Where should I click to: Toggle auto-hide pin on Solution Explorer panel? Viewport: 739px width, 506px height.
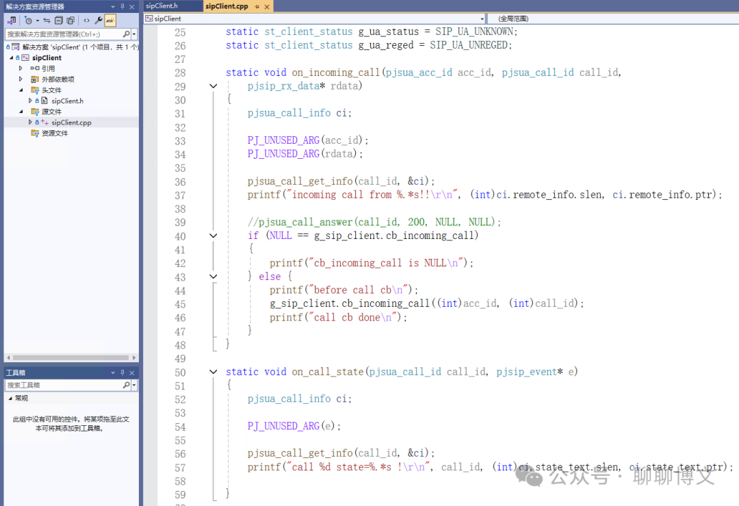(123, 6)
